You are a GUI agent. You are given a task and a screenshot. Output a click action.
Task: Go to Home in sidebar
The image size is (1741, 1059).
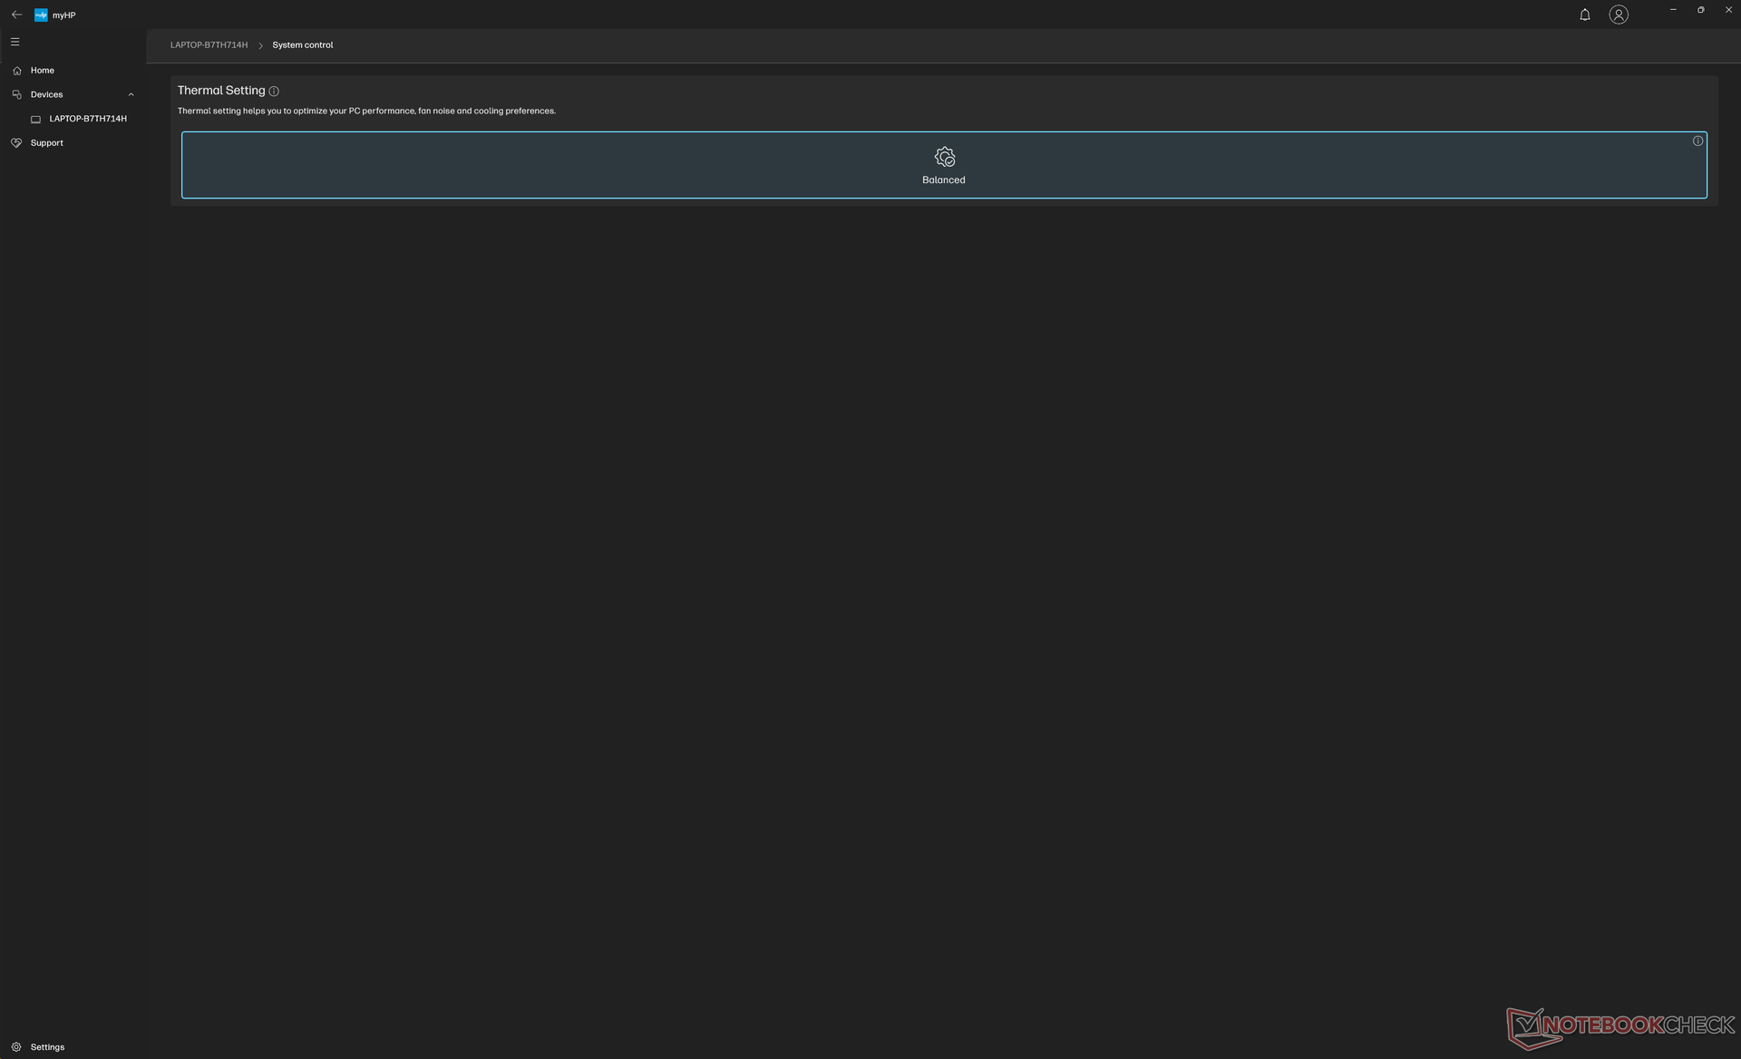point(42,71)
